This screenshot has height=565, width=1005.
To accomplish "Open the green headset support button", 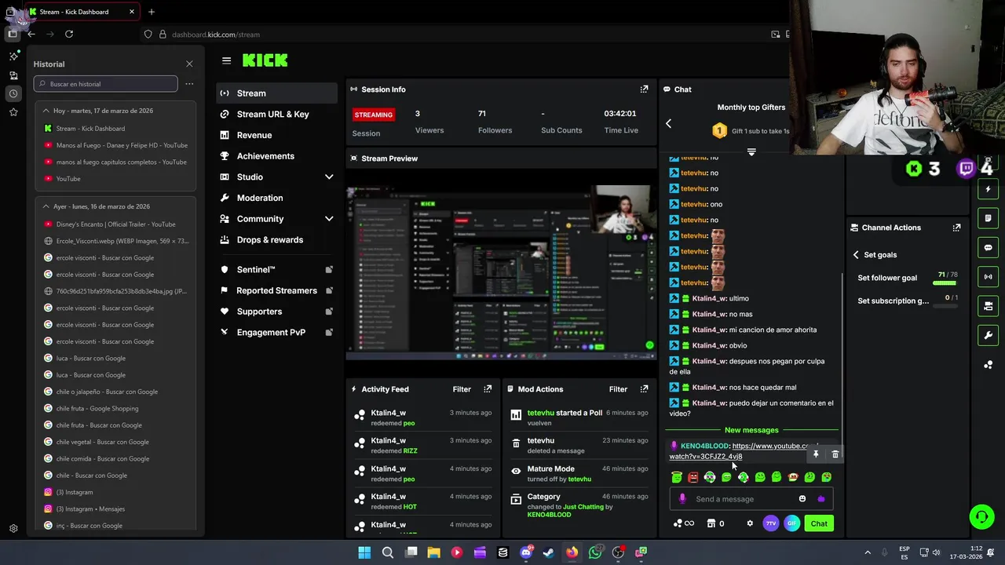I will [981, 516].
